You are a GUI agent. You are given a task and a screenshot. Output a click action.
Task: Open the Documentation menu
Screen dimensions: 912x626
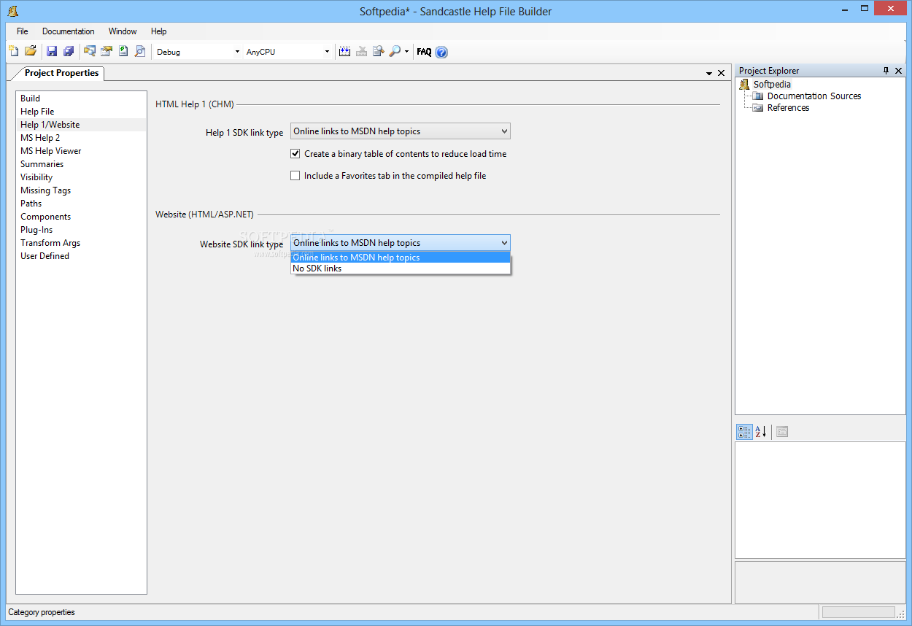tap(69, 31)
